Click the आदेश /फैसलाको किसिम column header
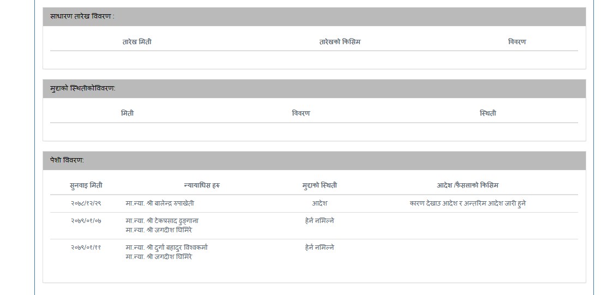The width and height of the screenshot is (601, 295). point(467,185)
